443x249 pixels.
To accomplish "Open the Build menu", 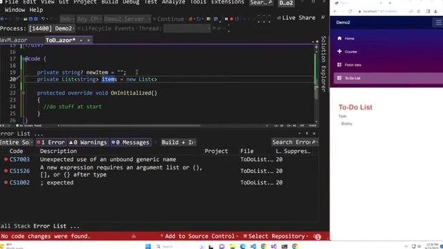I will pyautogui.click(x=109, y=2).
